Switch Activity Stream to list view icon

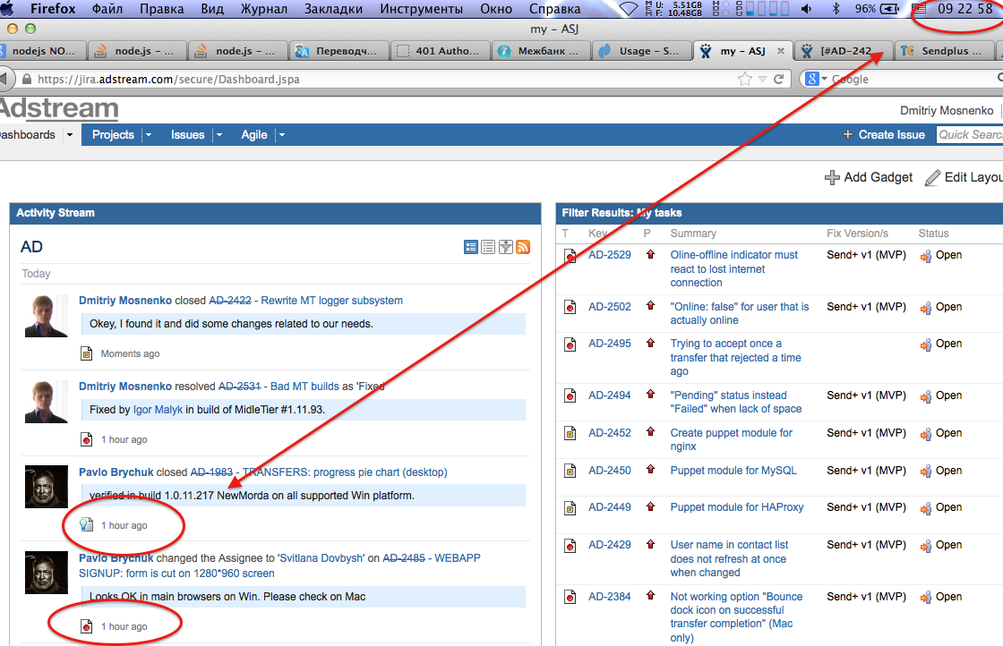[488, 247]
